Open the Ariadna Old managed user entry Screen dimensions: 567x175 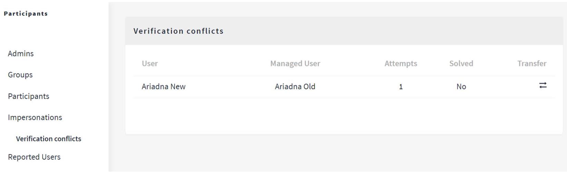point(295,87)
